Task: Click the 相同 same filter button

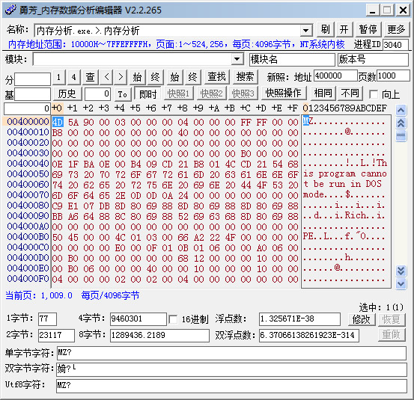Action: pos(323,93)
